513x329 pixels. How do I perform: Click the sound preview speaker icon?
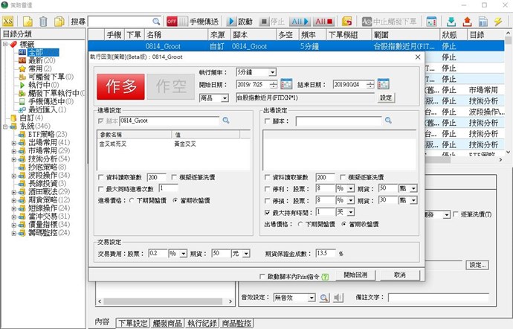tap(338, 298)
